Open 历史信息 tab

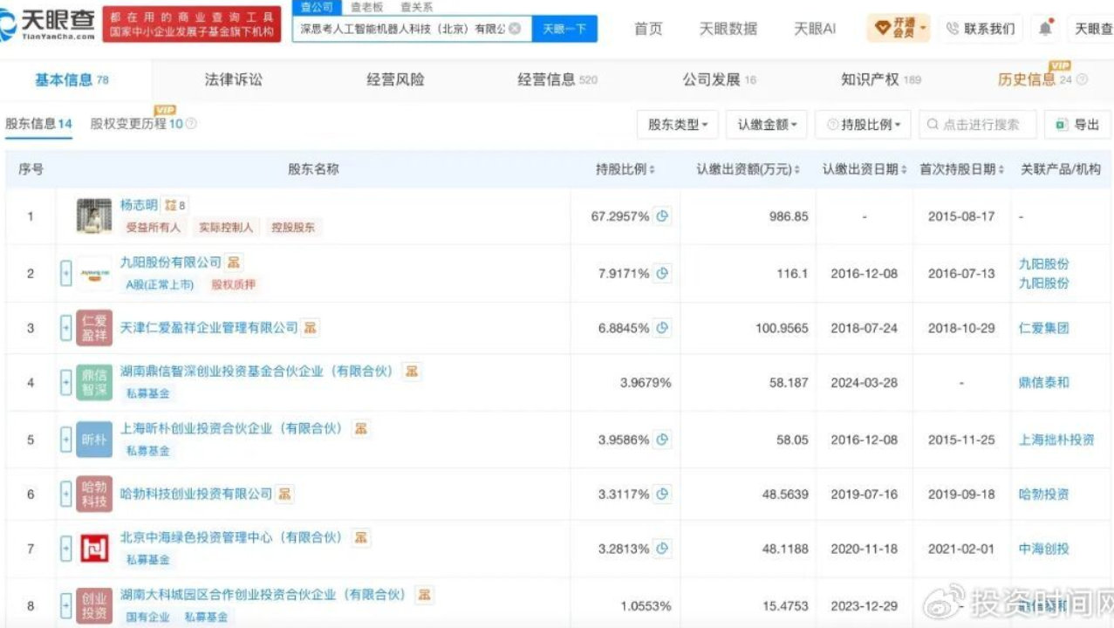(x=1035, y=79)
